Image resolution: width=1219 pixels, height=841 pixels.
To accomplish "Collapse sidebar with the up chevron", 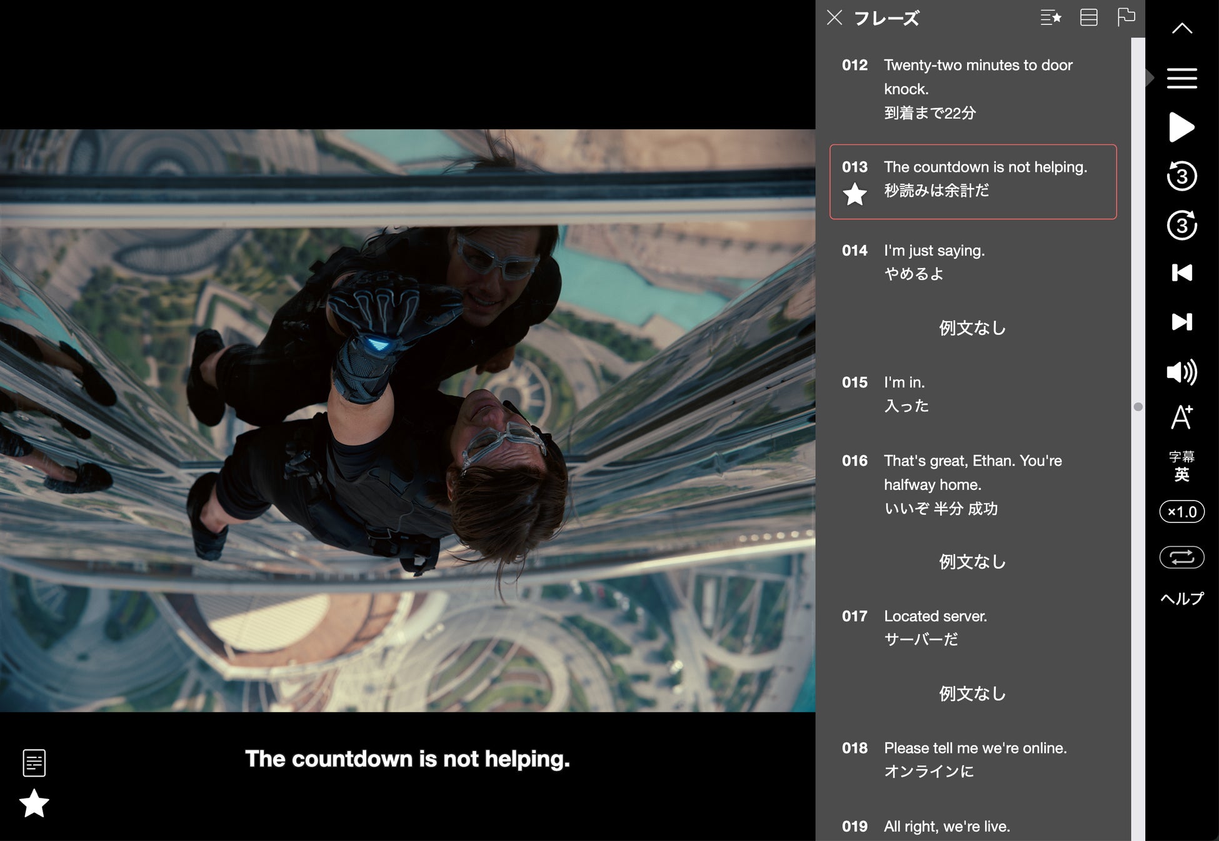I will click(x=1181, y=28).
